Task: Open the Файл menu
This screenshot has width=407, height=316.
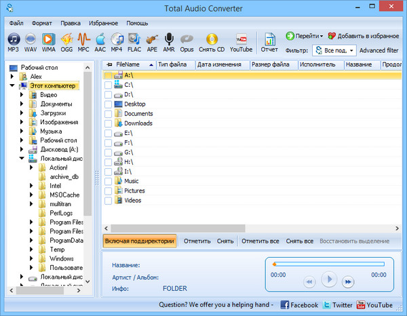Action: 17,22
